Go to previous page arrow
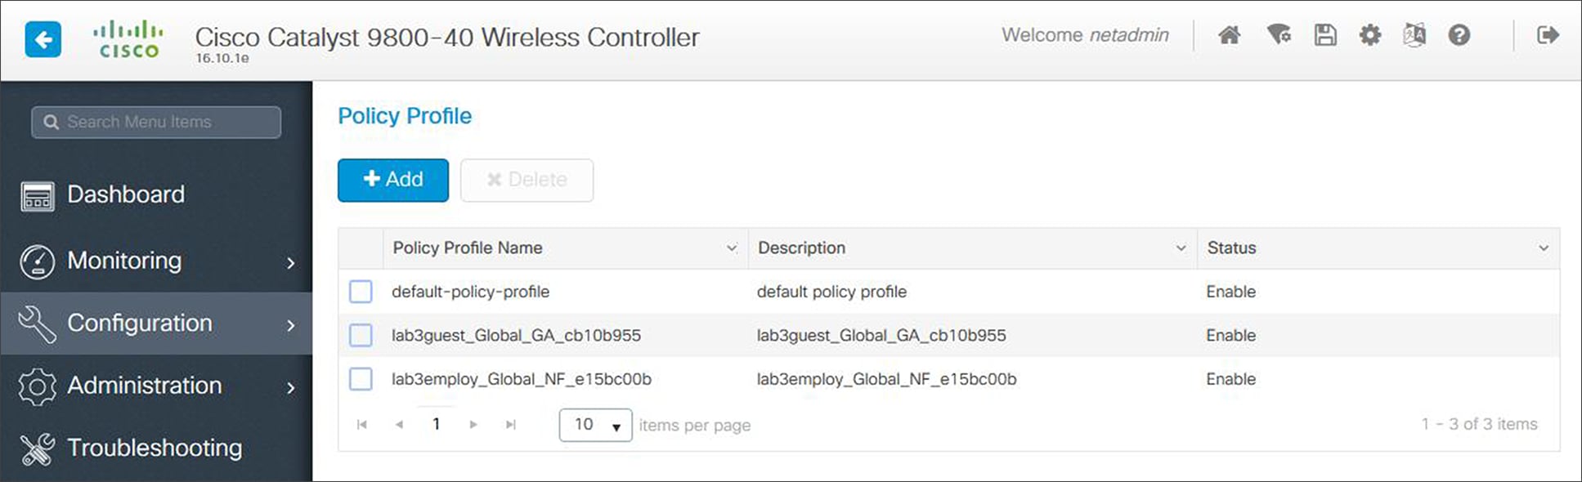 pyautogui.click(x=399, y=424)
